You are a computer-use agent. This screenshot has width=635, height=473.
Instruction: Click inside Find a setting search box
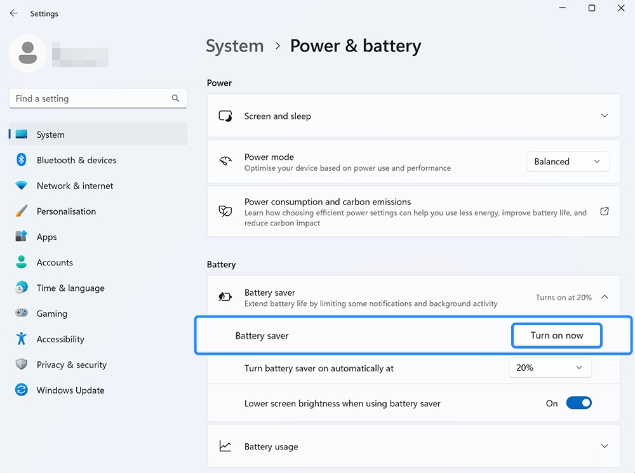click(x=98, y=98)
